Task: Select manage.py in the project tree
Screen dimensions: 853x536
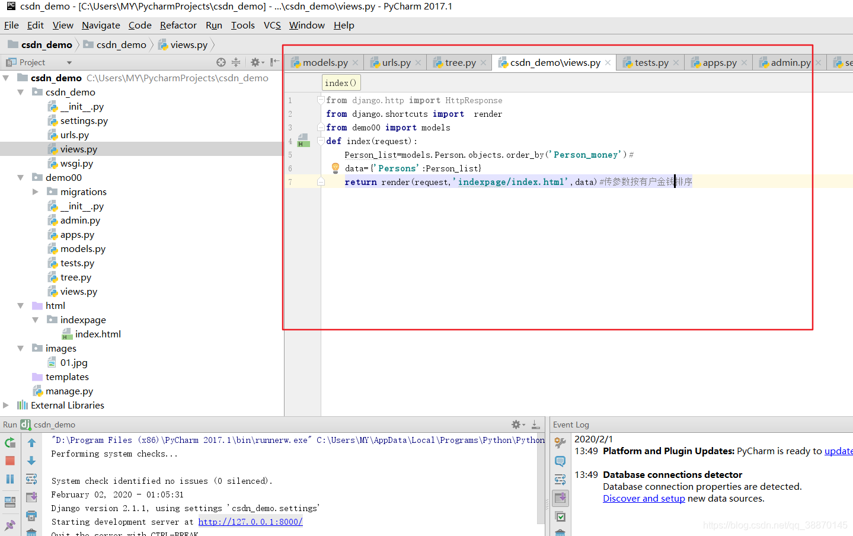Action: (69, 391)
